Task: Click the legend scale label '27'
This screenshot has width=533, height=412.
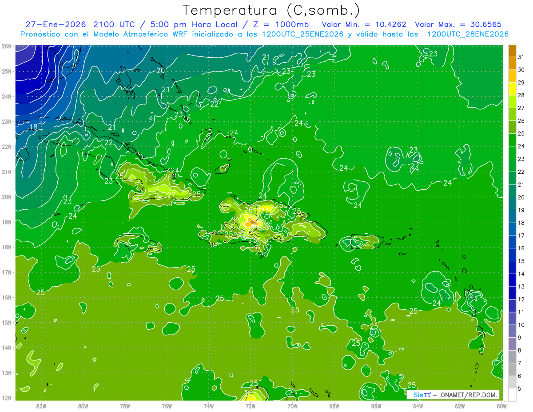Action: (521, 108)
